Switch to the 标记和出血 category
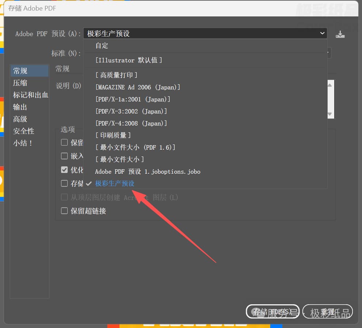Image resolution: width=362 pixels, height=328 pixels. coord(30,95)
